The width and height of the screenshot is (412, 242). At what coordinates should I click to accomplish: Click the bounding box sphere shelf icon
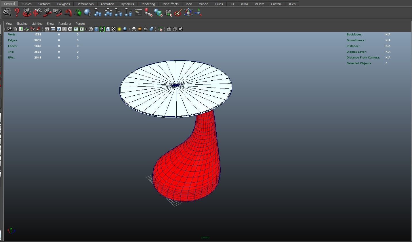(188, 13)
